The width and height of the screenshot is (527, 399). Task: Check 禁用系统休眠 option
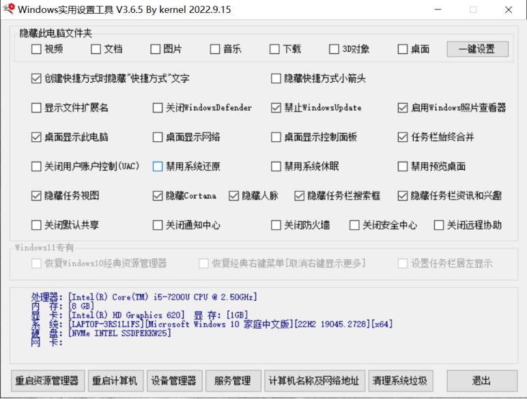click(x=276, y=166)
